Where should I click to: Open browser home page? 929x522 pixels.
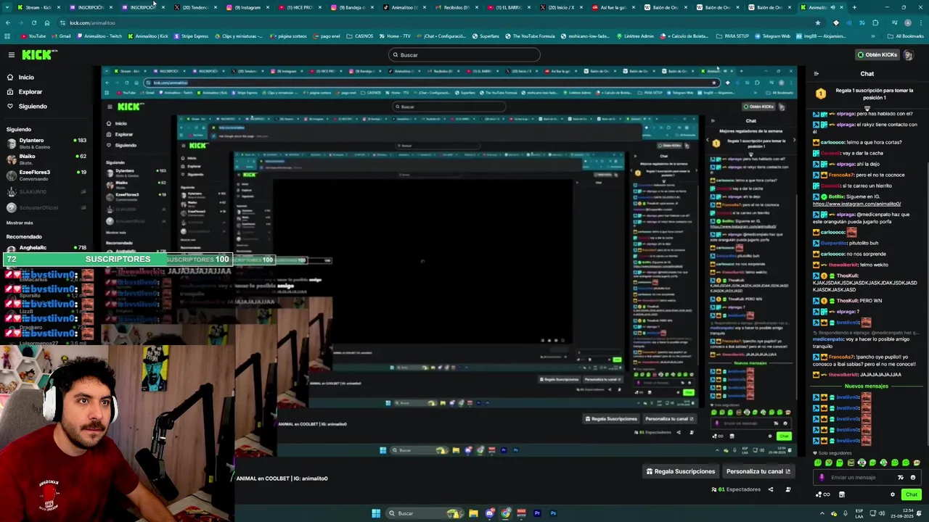(x=47, y=23)
